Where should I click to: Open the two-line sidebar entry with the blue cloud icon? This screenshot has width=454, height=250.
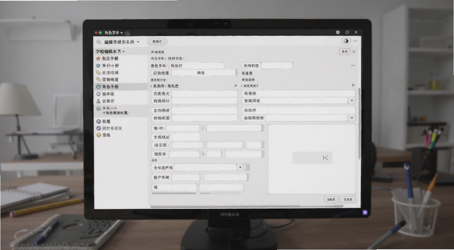121,110
